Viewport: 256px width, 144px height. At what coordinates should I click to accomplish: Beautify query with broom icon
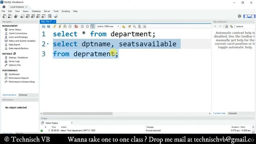pyautogui.click(x=130, y=26)
